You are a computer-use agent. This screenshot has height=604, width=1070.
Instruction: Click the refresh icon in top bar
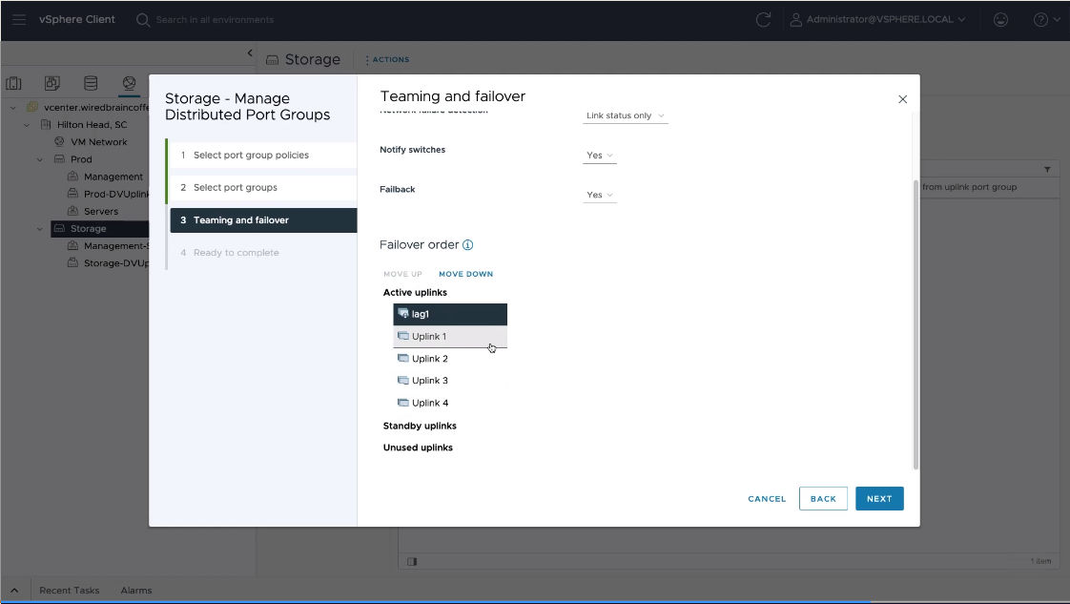(x=762, y=19)
